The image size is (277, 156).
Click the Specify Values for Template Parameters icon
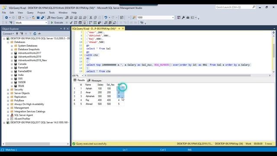(x=142, y=23)
